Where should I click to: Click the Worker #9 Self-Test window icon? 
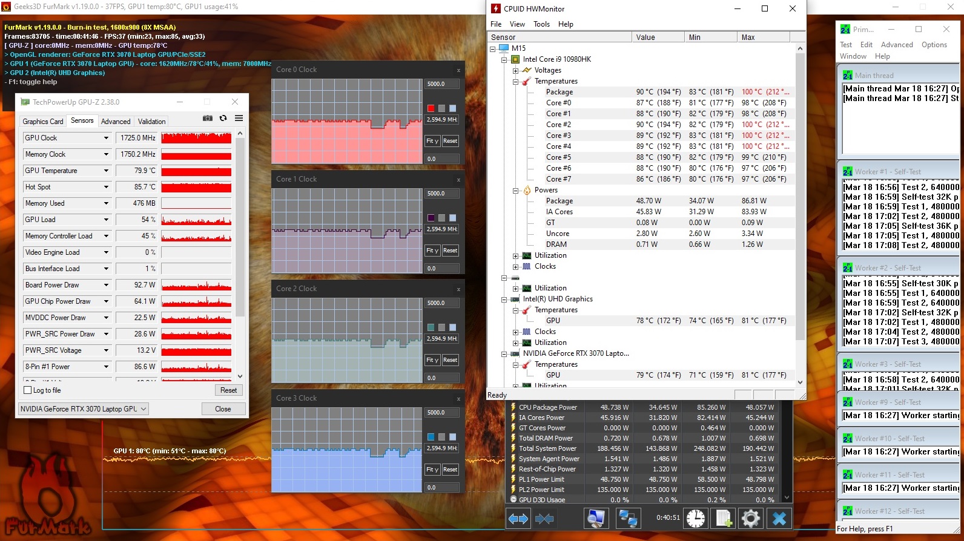(848, 402)
